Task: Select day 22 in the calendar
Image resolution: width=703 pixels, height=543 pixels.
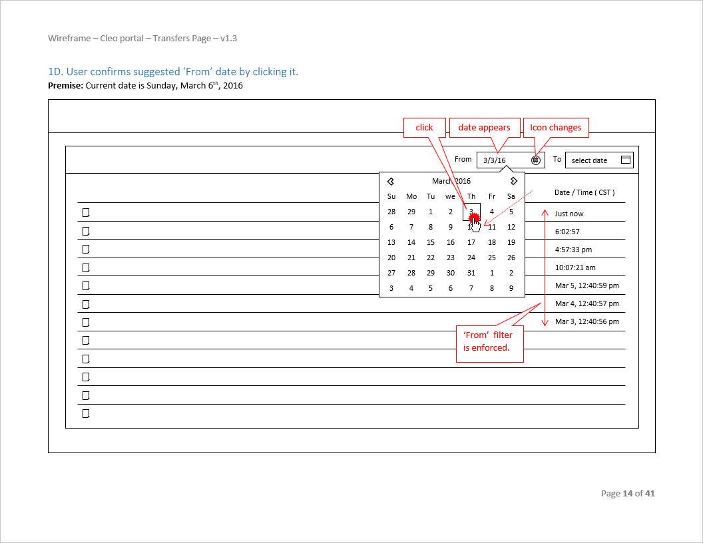Action: pyautogui.click(x=431, y=258)
